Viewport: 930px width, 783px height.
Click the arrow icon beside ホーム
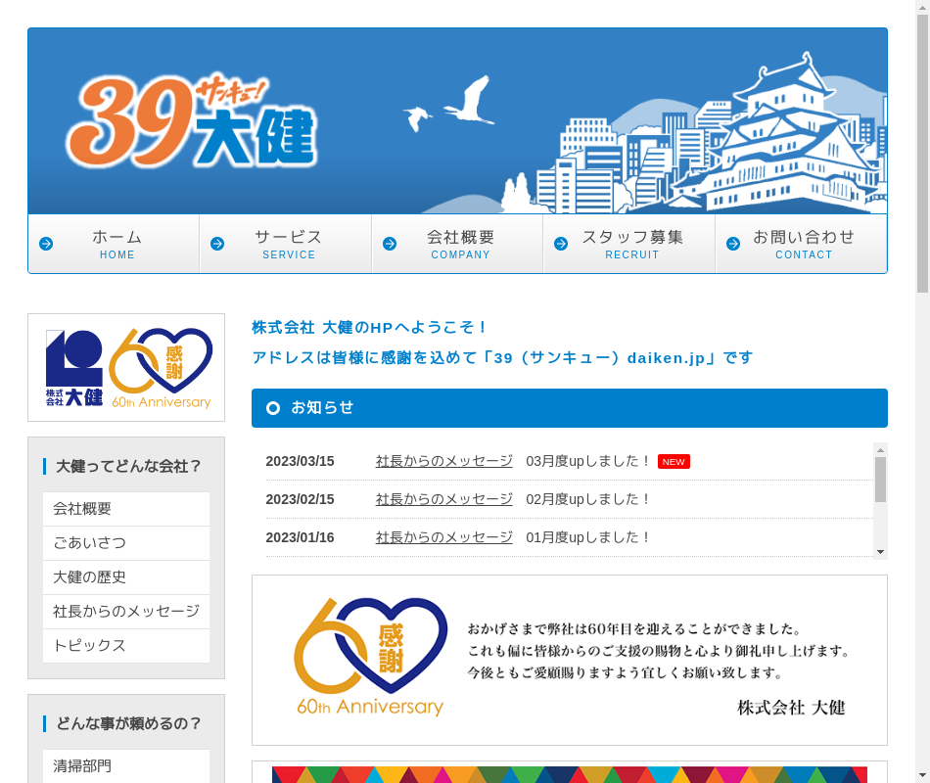46,244
